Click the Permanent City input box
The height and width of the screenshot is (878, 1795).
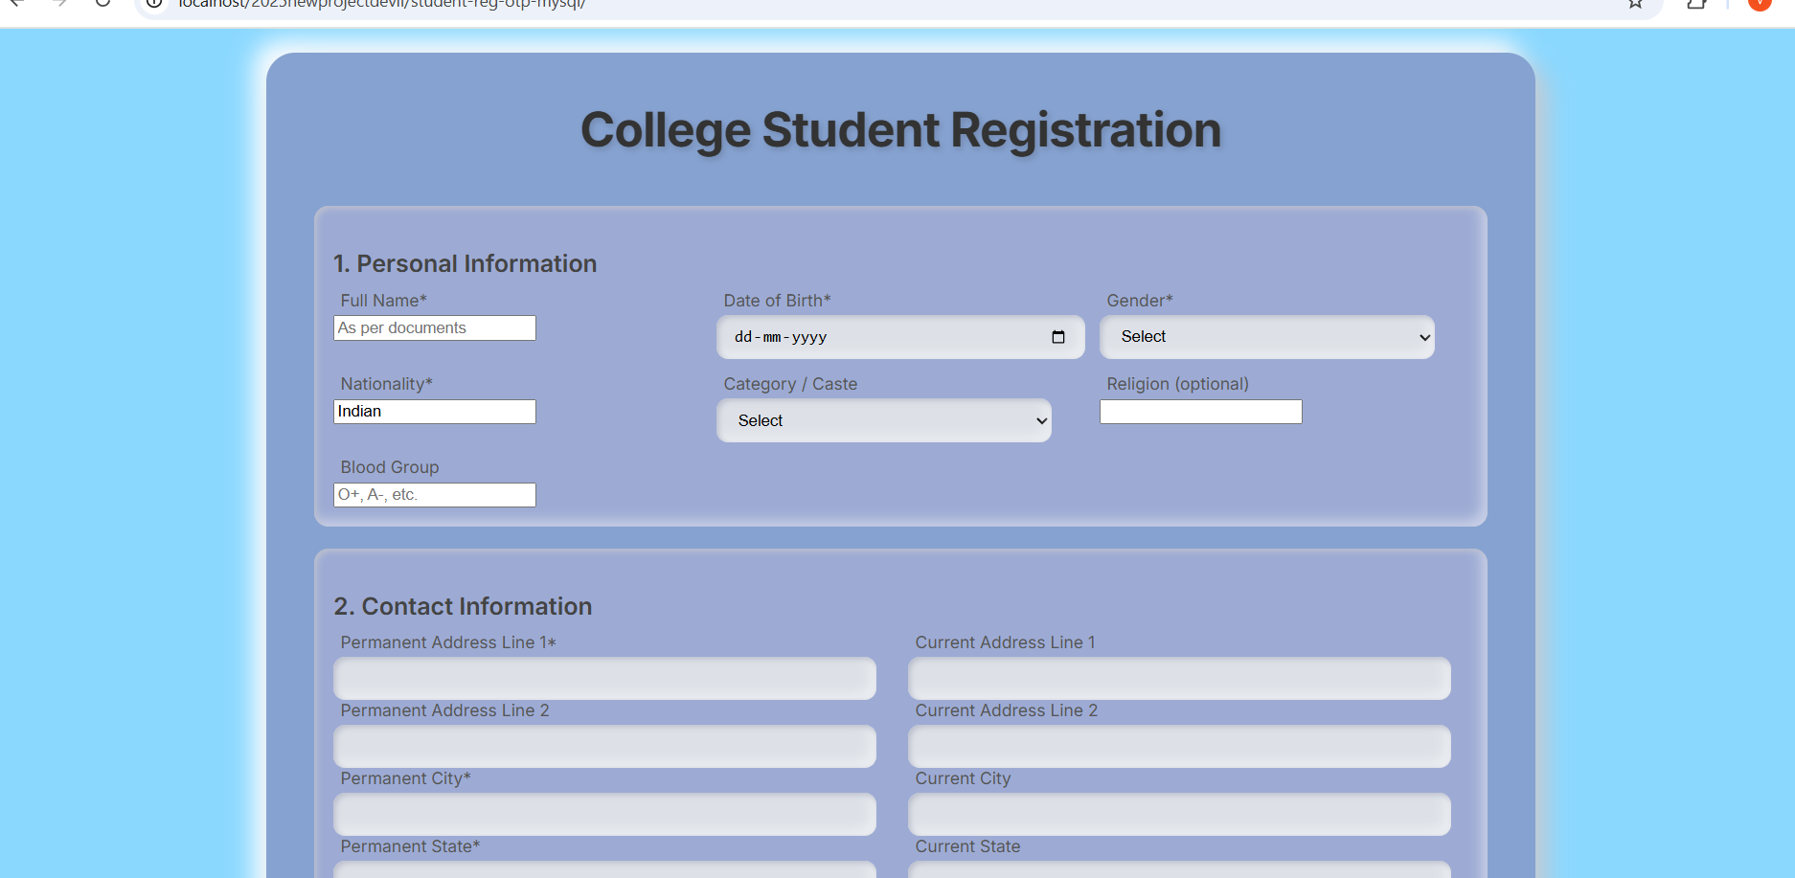coord(603,814)
